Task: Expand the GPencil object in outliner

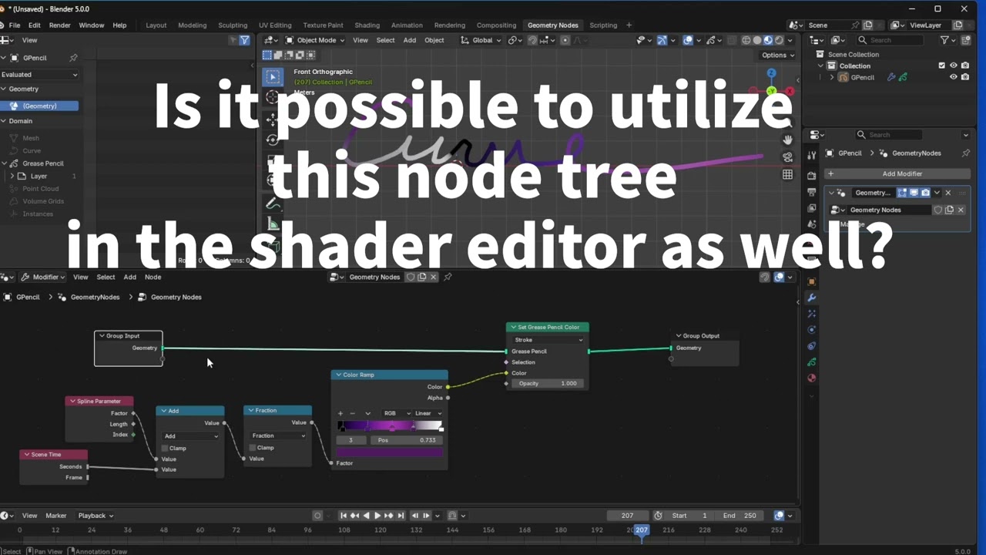Action: [x=832, y=77]
